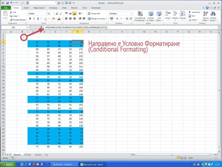Click Merge & Center button

click(97, 19)
